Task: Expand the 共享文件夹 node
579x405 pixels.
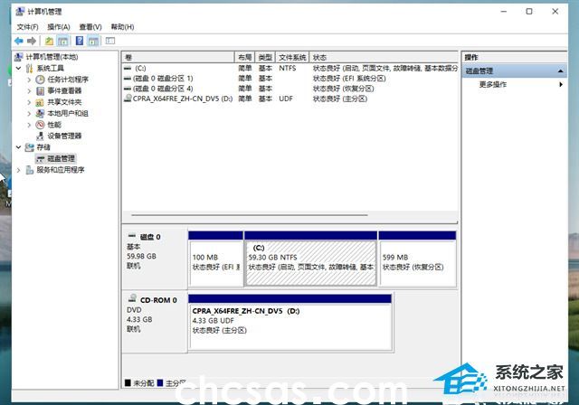Action: coord(29,102)
